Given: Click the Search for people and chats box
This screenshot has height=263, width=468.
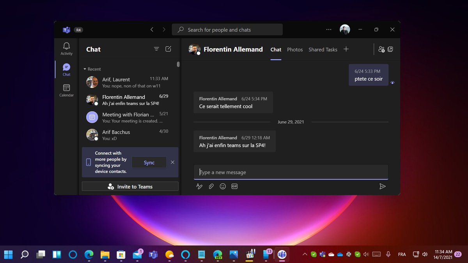Looking at the screenshot, I should pos(227,30).
